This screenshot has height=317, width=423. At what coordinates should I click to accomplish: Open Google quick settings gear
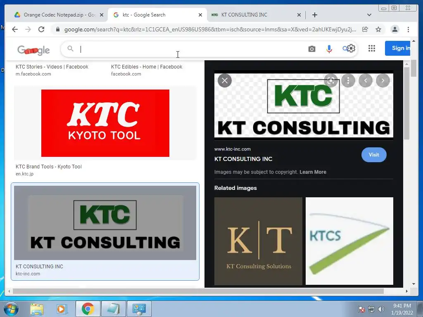pyautogui.click(x=351, y=49)
